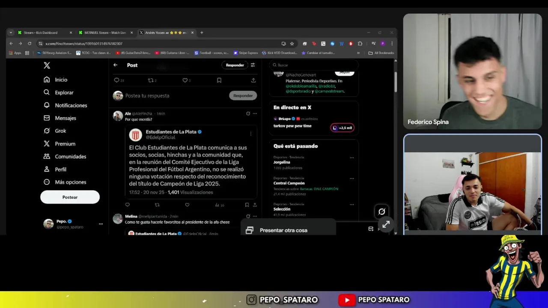Show hidden bookmarks chevron

click(358, 53)
